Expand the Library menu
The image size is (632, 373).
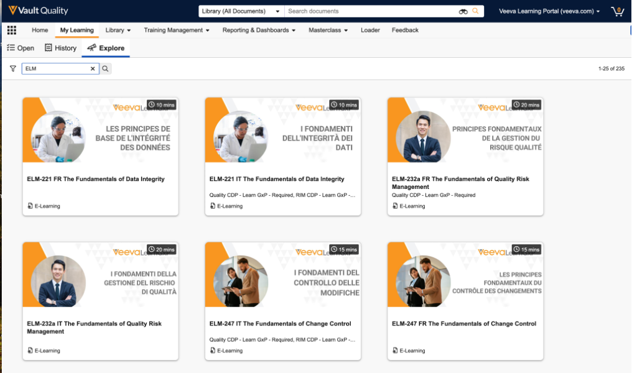118,30
